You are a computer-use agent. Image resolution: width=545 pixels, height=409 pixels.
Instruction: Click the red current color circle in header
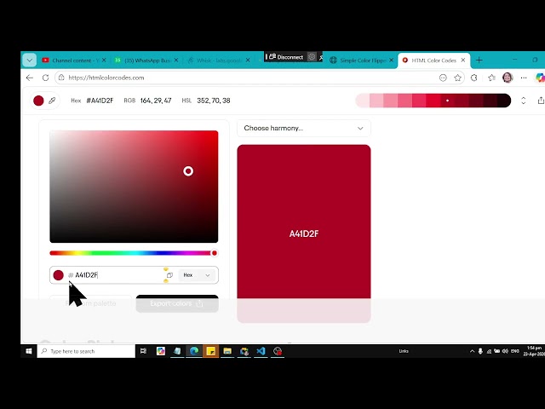(x=38, y=101)
